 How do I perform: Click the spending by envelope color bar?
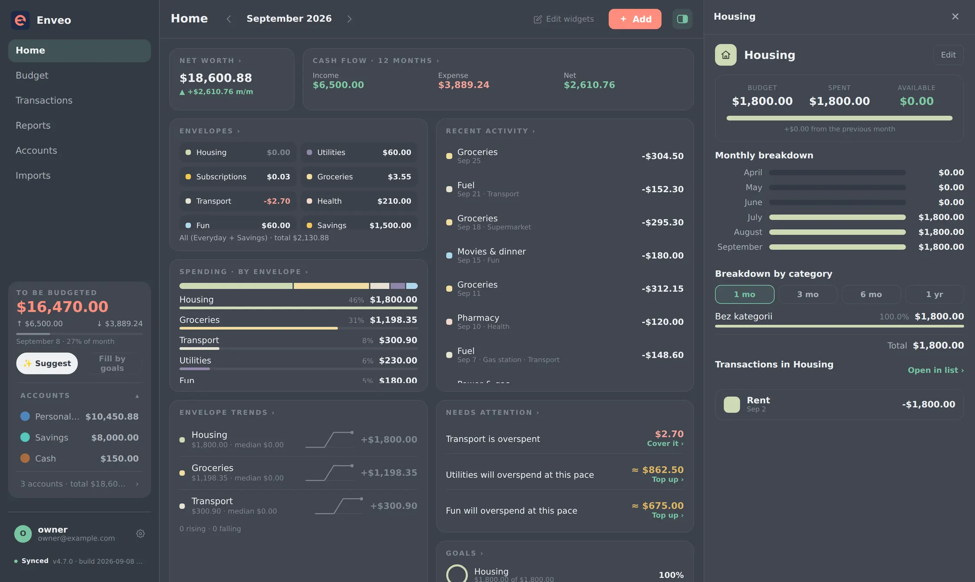(298, 286)
